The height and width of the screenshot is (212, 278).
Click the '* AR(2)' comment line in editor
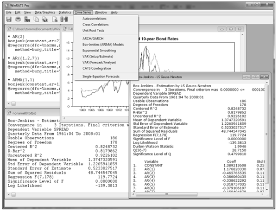[x=16, y=37]
